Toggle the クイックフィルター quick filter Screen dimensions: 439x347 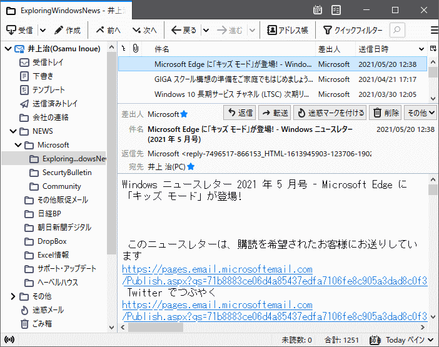coord(353,30)
